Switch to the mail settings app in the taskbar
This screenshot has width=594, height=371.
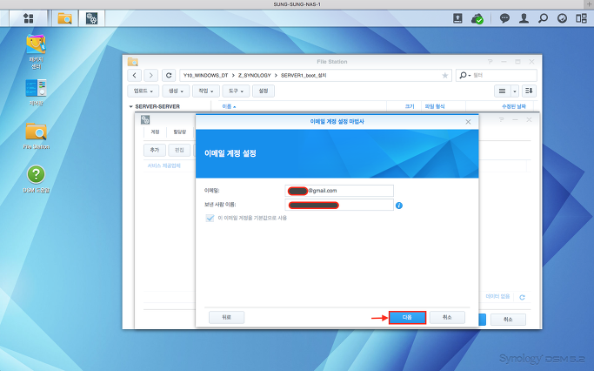91,18
